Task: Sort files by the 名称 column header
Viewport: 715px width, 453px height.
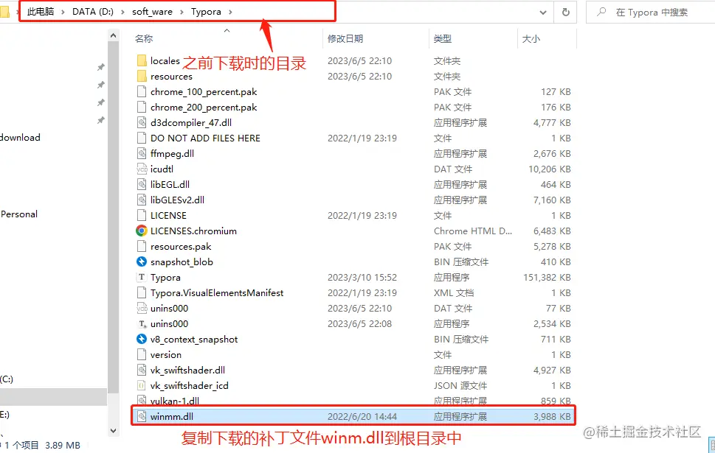Action: coord(144,39)
